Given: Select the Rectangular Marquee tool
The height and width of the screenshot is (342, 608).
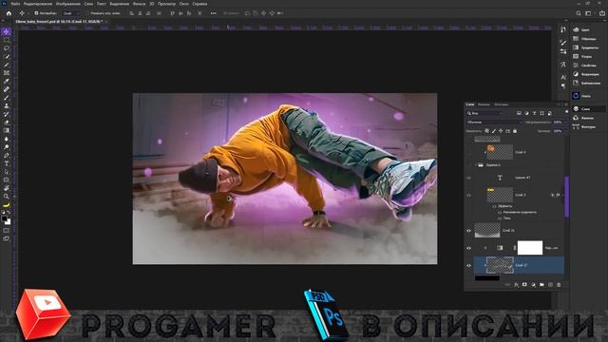Looking at the screenshot, I should click(x=7, y=40).
